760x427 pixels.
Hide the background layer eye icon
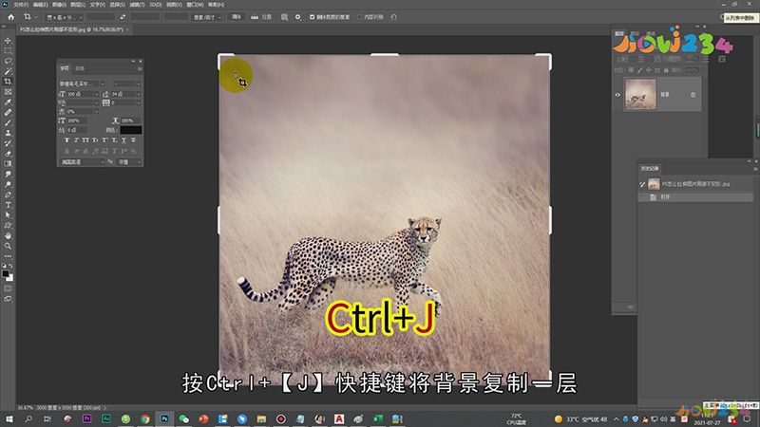[x=617, y=95]
